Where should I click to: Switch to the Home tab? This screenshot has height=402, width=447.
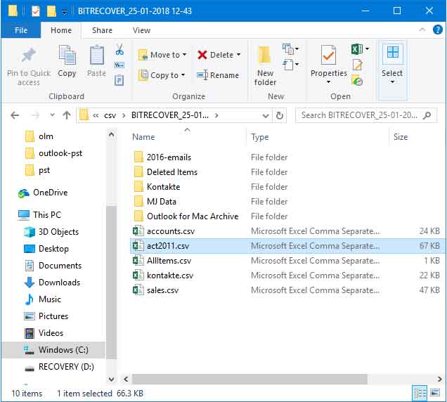click(61, 30)
